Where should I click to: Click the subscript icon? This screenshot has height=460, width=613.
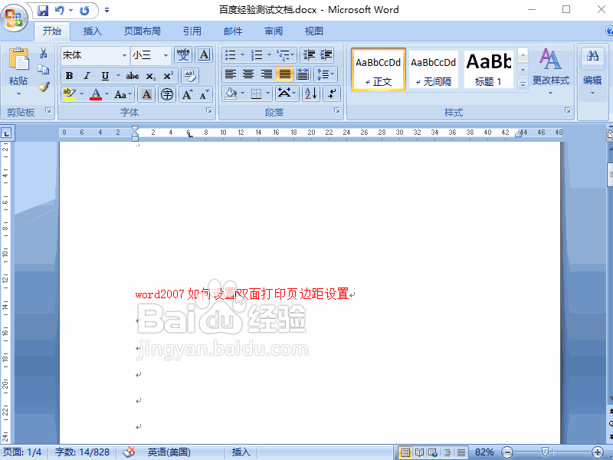click(152, 75)
